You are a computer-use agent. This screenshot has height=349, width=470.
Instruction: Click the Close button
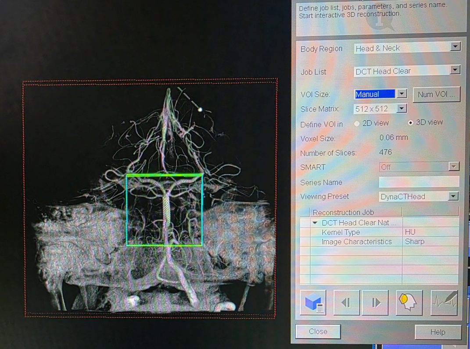[318, 331]
